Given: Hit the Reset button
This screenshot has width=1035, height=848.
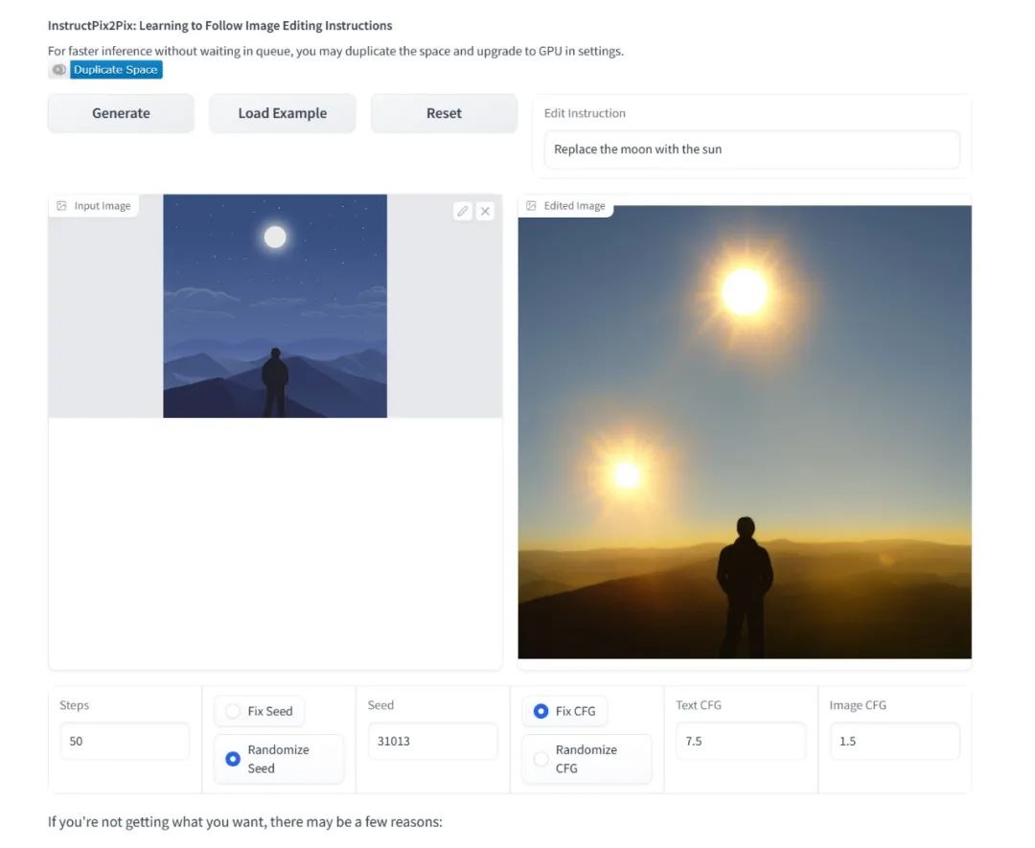Looking at the screenshot, I should [x=444, y=113].
